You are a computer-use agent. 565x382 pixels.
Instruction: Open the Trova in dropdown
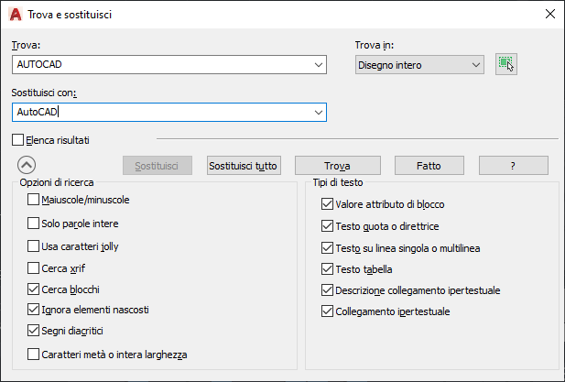click(475, 65)
